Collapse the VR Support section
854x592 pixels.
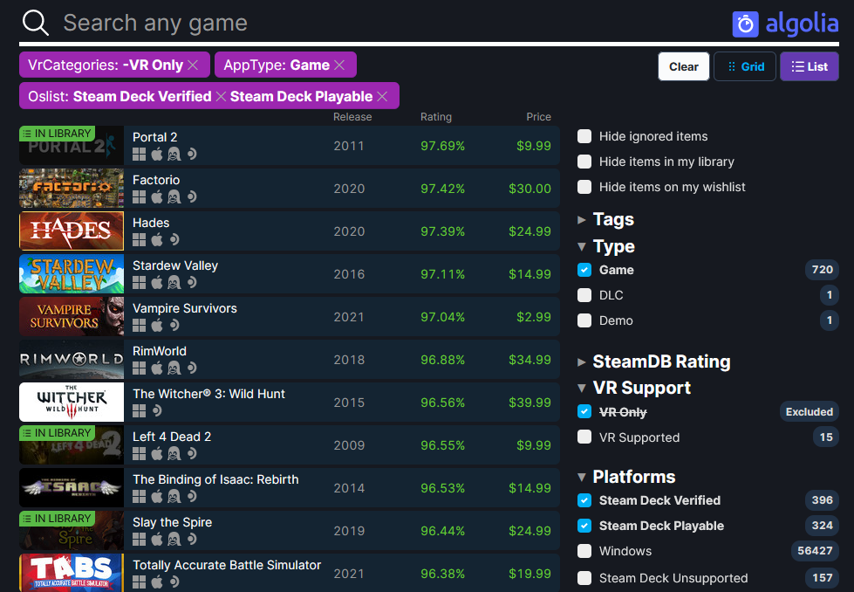coord(634,389)
